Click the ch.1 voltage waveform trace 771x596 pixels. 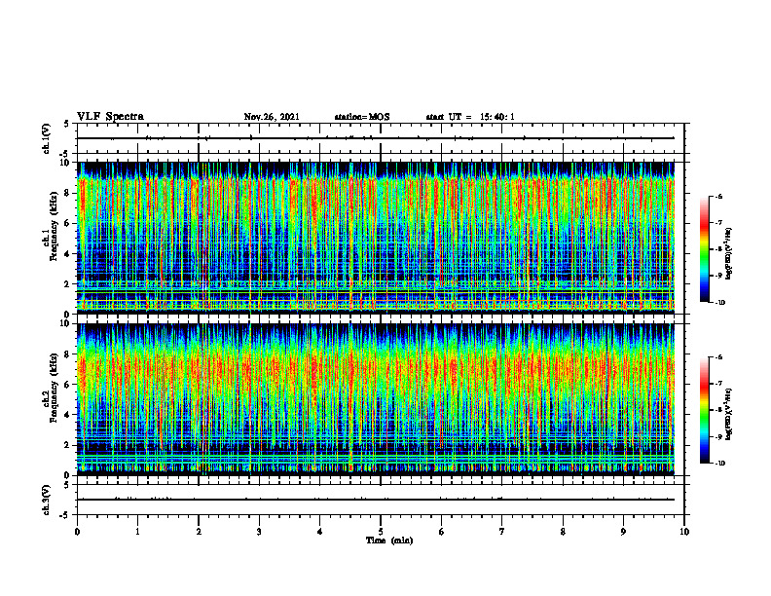(x=376, y=138)
